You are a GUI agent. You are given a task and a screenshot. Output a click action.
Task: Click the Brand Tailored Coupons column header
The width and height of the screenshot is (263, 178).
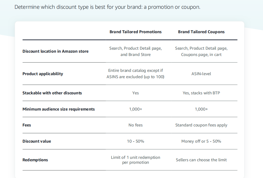click(x=201, y=32)
